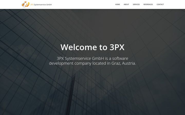Screen dimensions: 185x115
Task: Open the REFERENCES navigation link
Action: tap(148, 4)
